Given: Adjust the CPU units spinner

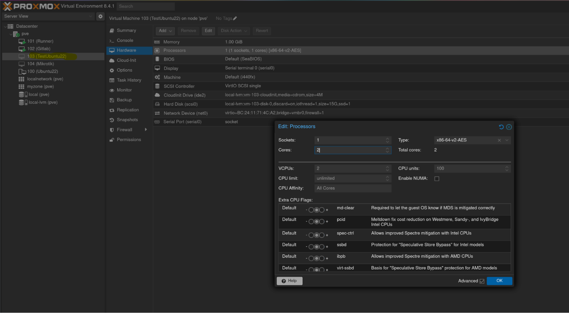Looking at the screenshot, I should coord(507,169).
